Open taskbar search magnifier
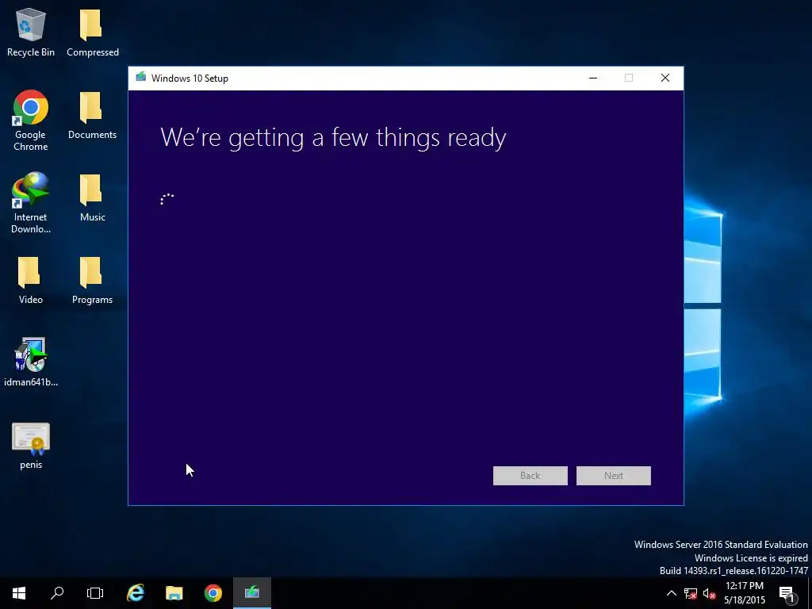The image size is (812, 609). point(57,593)
